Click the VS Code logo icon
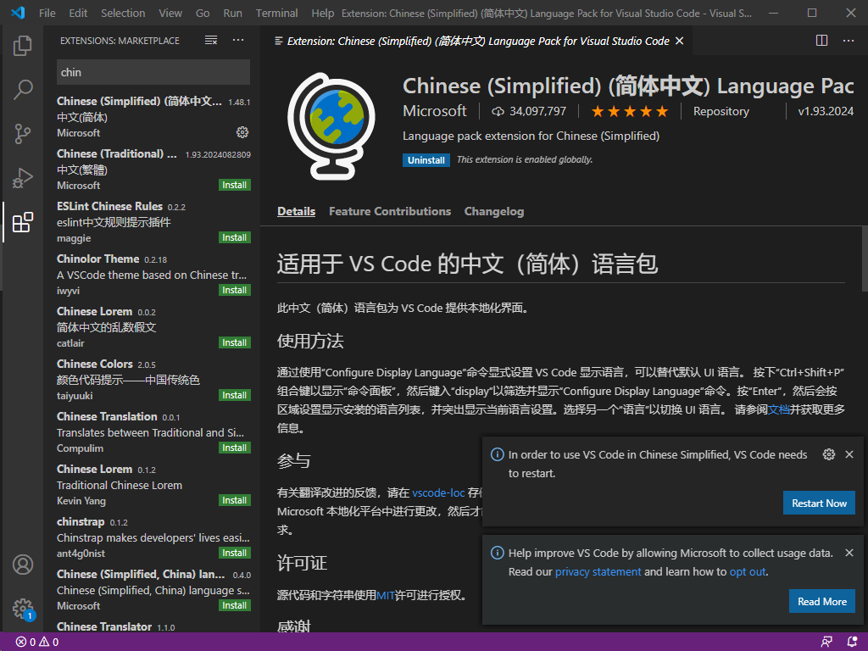Image resolution: width=868 pixels, height=651 pixels. click(18, 13)
